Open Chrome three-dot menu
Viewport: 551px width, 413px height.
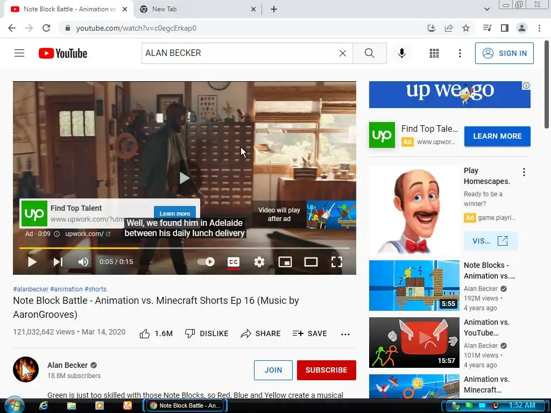tap(539, 28)
